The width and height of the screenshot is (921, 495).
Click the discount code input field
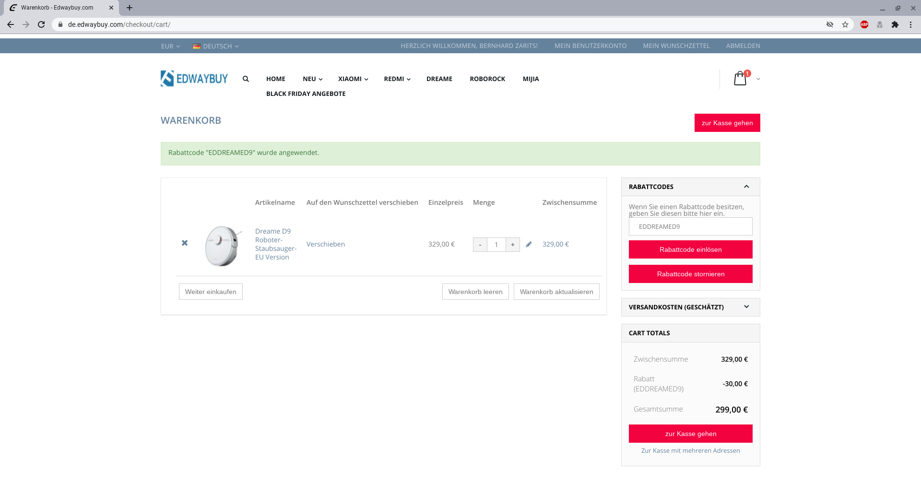click(691, 226)
